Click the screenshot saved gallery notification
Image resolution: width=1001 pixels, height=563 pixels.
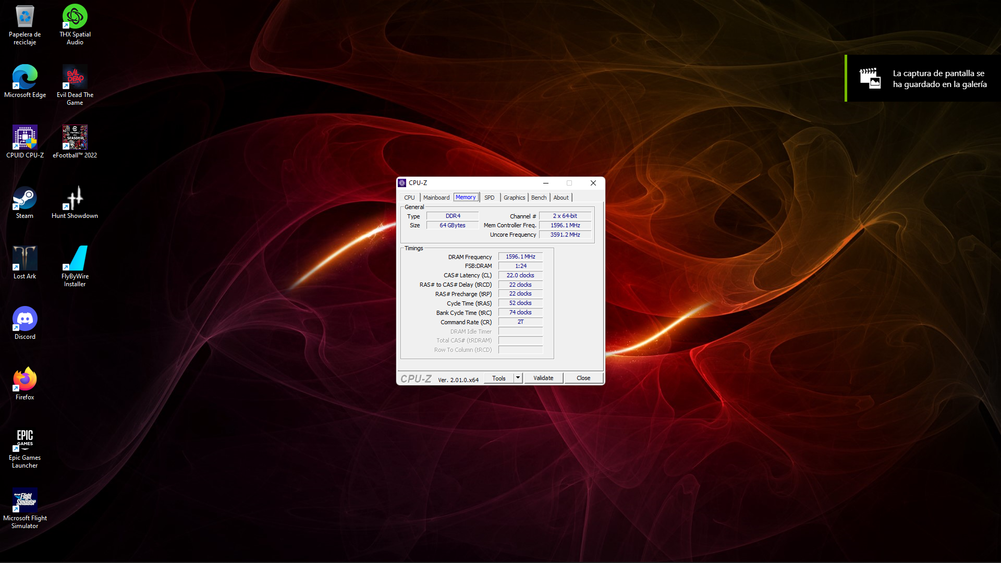click(923, 79)
